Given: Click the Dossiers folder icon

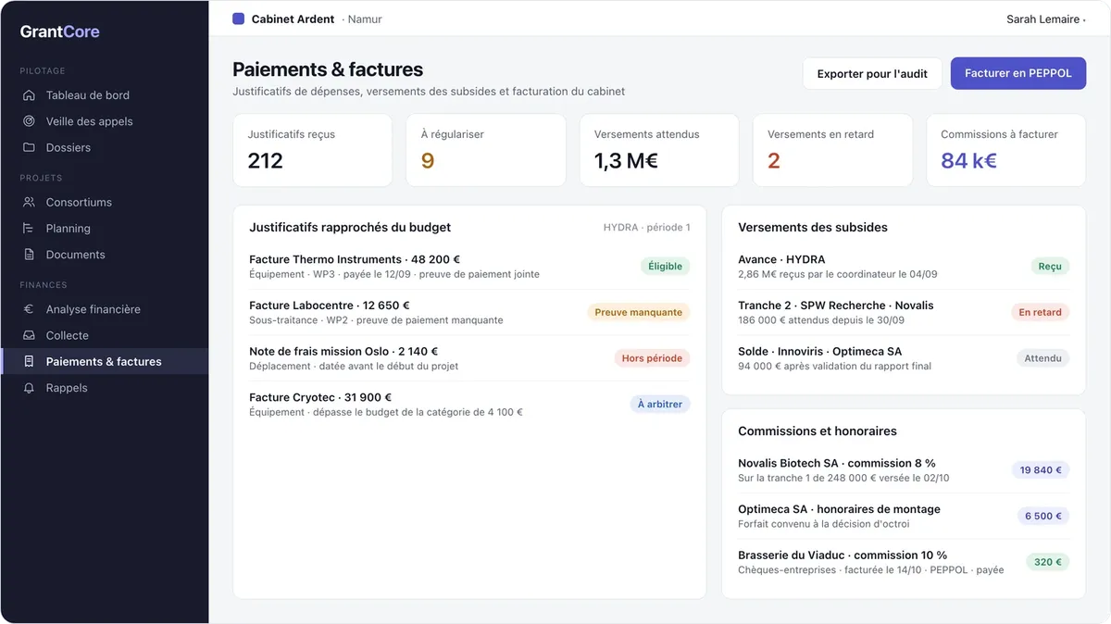Looking at the screenshot, I should [29, 147].
